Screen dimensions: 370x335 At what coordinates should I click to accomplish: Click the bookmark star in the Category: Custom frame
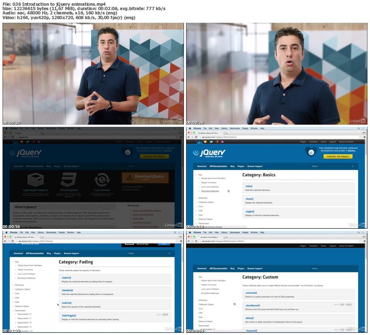(x=360, y=241)
